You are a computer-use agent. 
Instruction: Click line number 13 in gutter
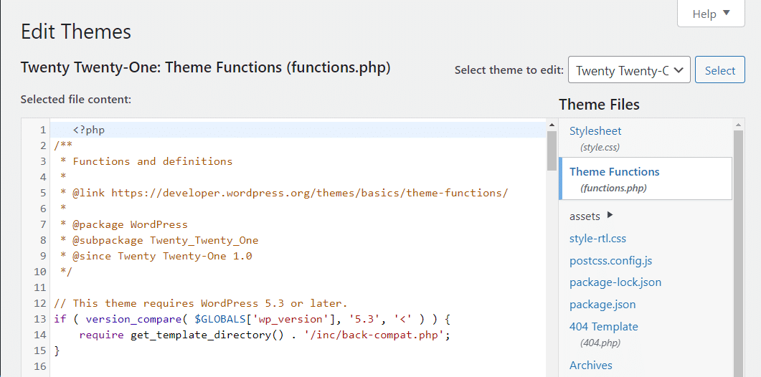point(39,319)
